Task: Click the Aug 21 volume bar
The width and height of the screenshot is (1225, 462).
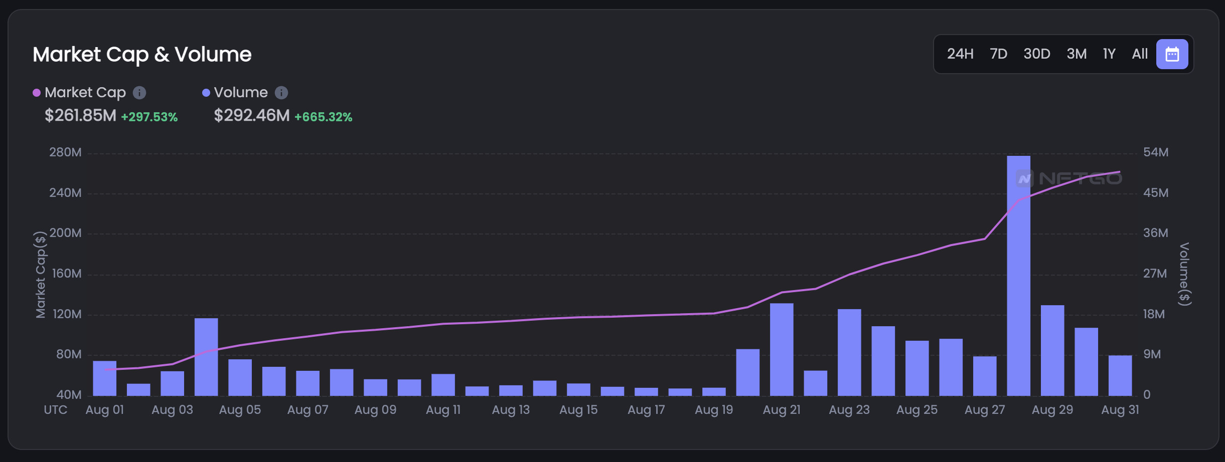Action: pyautogui.click(x=782, y=349)
